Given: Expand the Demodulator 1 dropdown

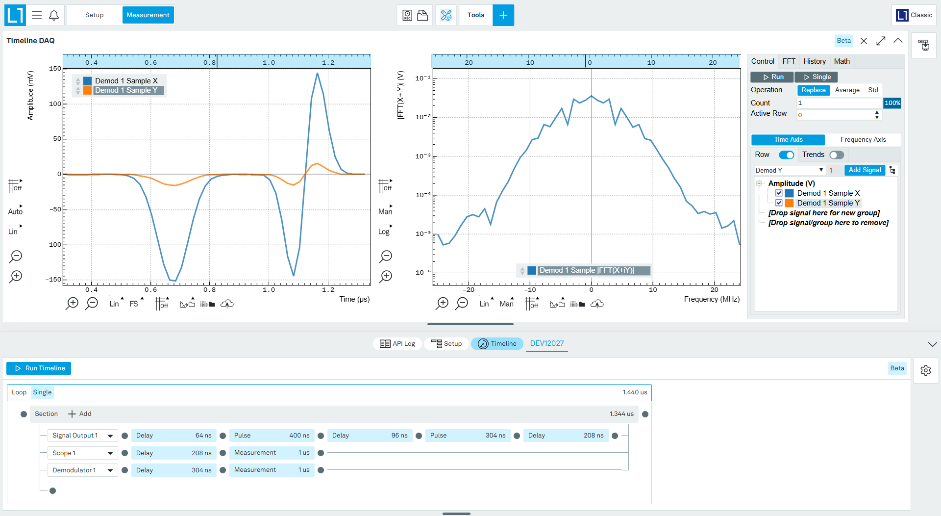Looking at the screenshot, I should pos(82,470).
